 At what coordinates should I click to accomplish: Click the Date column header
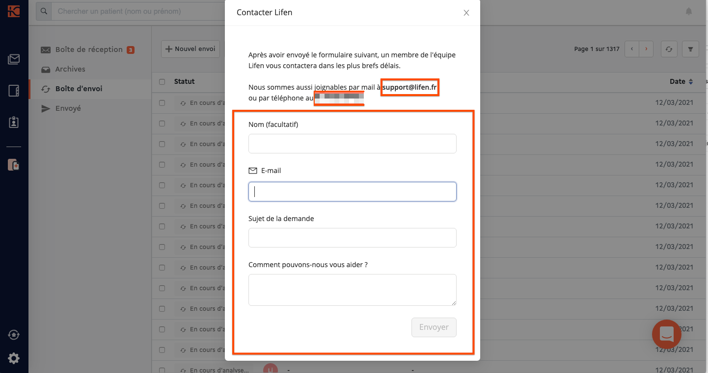(x=678, y=82)
